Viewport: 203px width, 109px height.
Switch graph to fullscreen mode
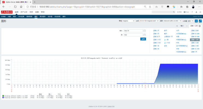tap(200, 21)
